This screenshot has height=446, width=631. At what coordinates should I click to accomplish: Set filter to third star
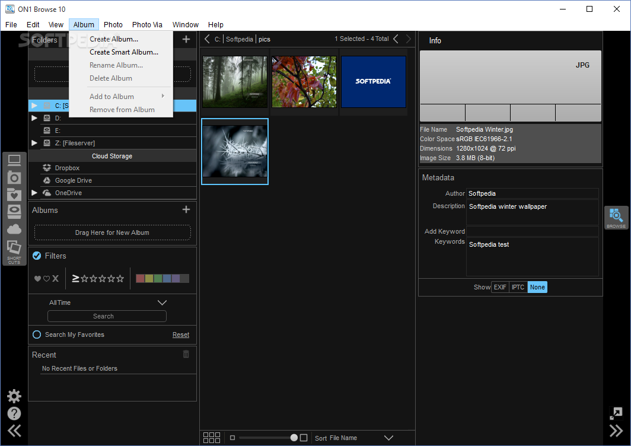[102, 278]
